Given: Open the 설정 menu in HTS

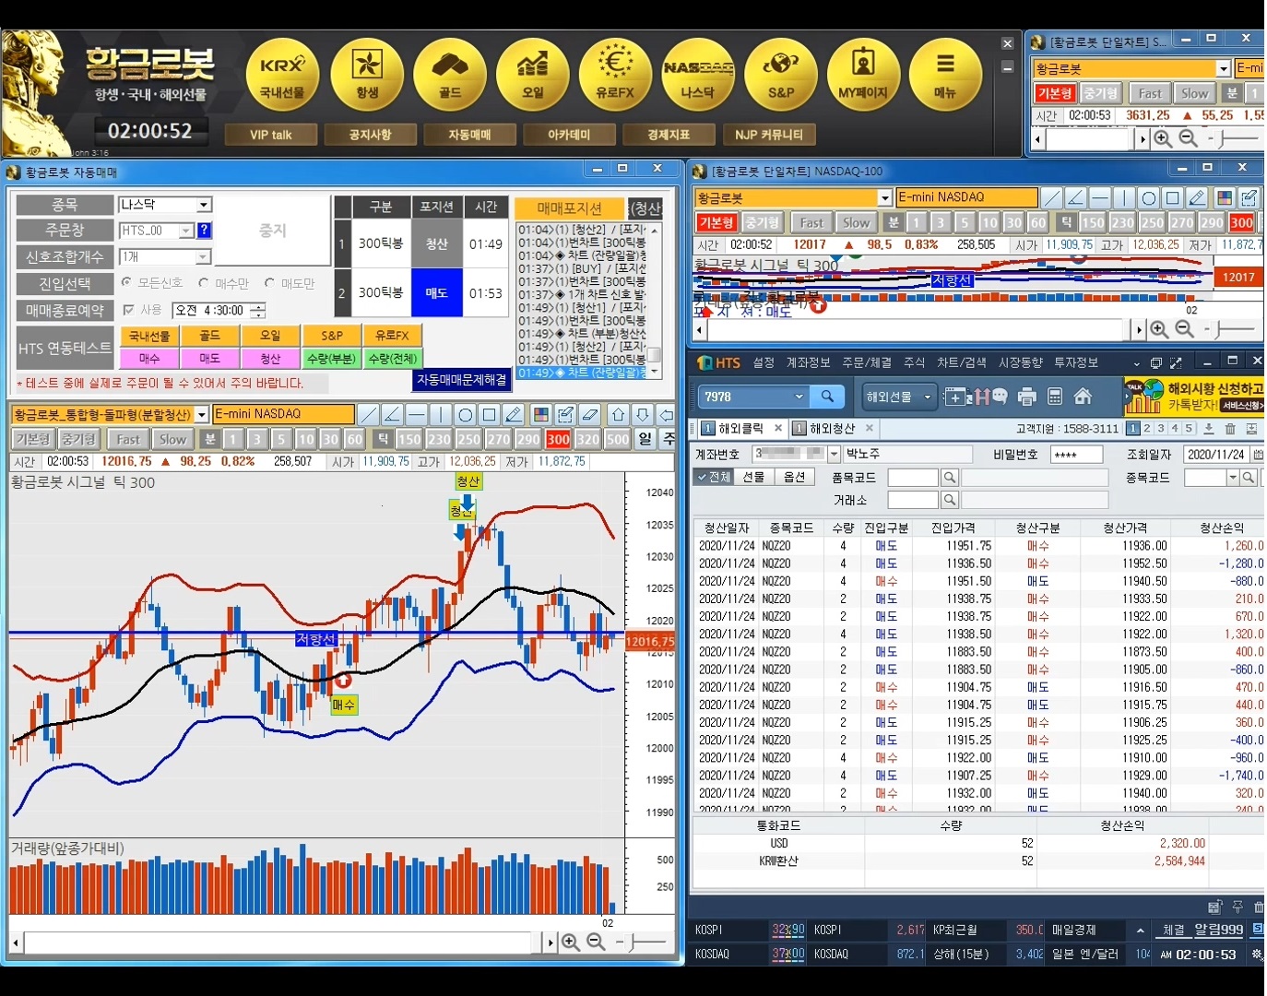Looking at the screenshot, I should [764, 362].
